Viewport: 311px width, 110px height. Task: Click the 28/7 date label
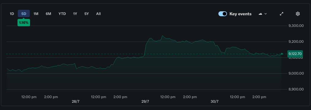tap(75, 101)
